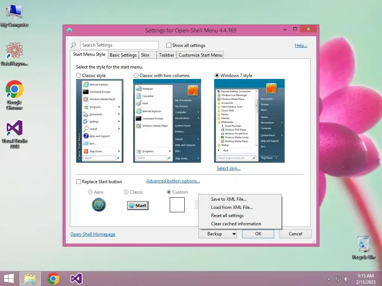The image size is (382, 286).
Task: Select Google Chrome desktop shortcut
Action: pyautogui.click(x=15, y=95)
